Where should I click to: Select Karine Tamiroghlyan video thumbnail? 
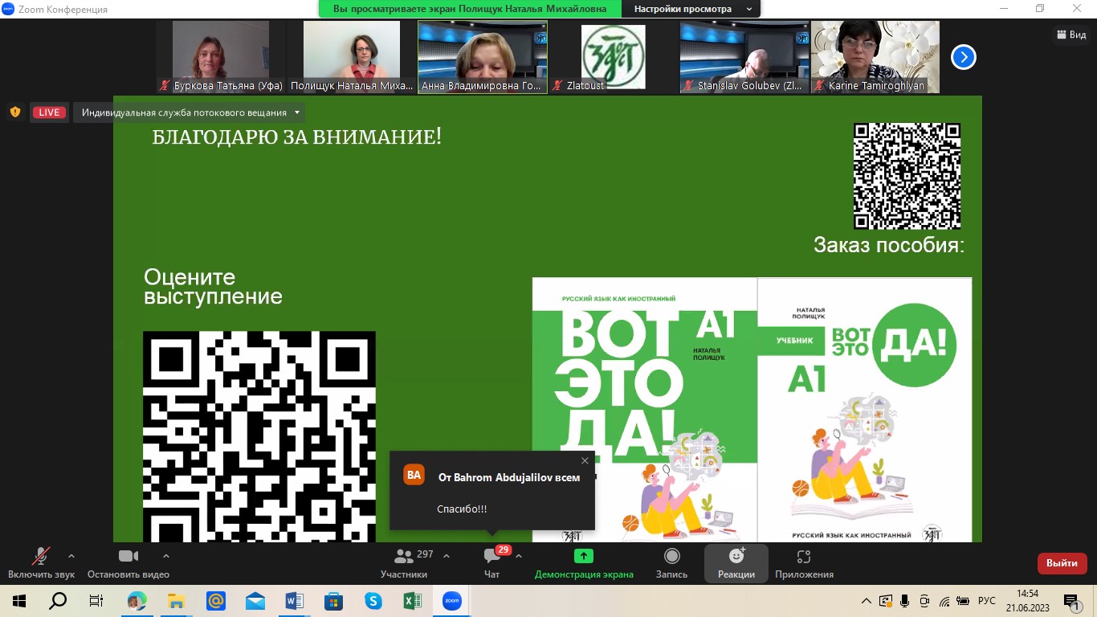click(x=875, y=56)
